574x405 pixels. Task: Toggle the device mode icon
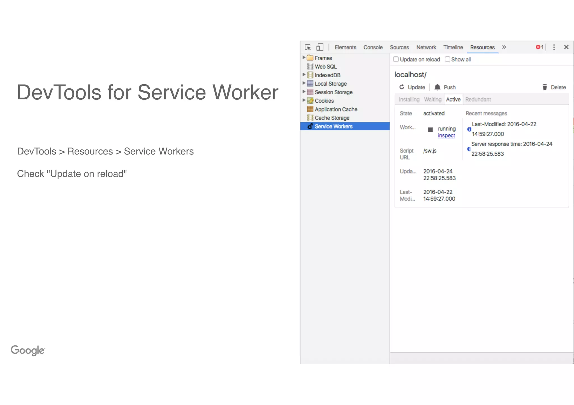[x=320, y=47]
